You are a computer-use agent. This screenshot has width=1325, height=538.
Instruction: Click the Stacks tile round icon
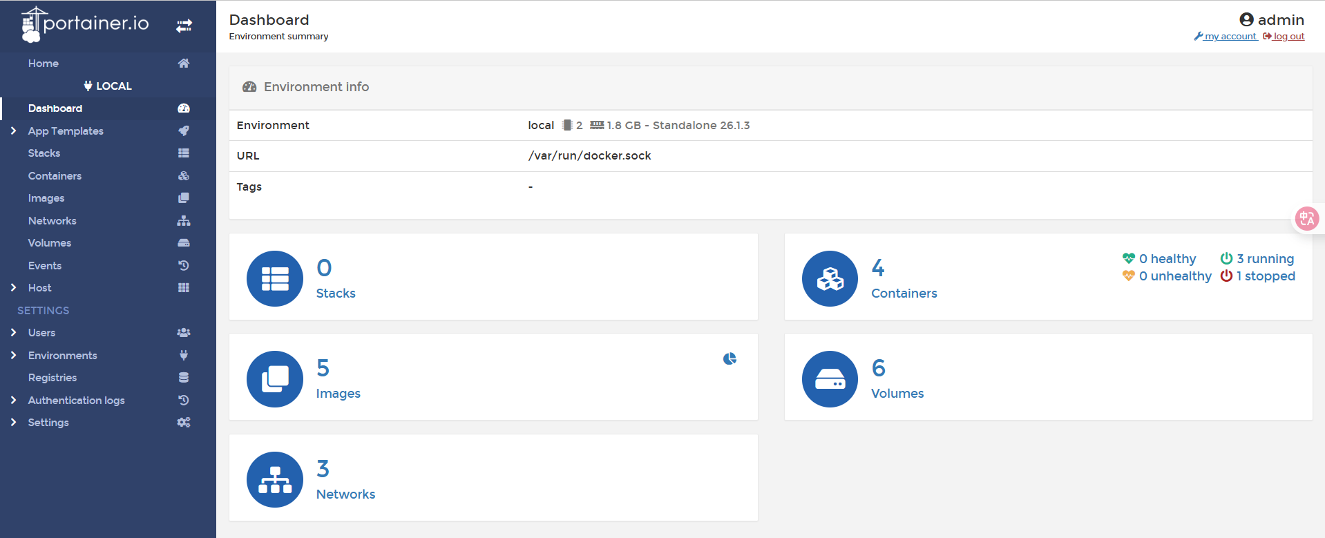coord(275,278)
